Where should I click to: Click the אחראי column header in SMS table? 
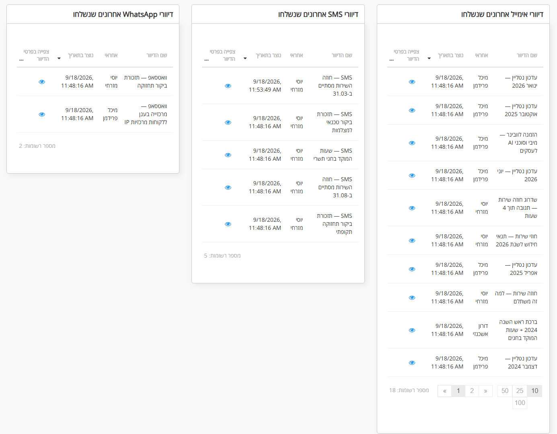click(296, 55)
